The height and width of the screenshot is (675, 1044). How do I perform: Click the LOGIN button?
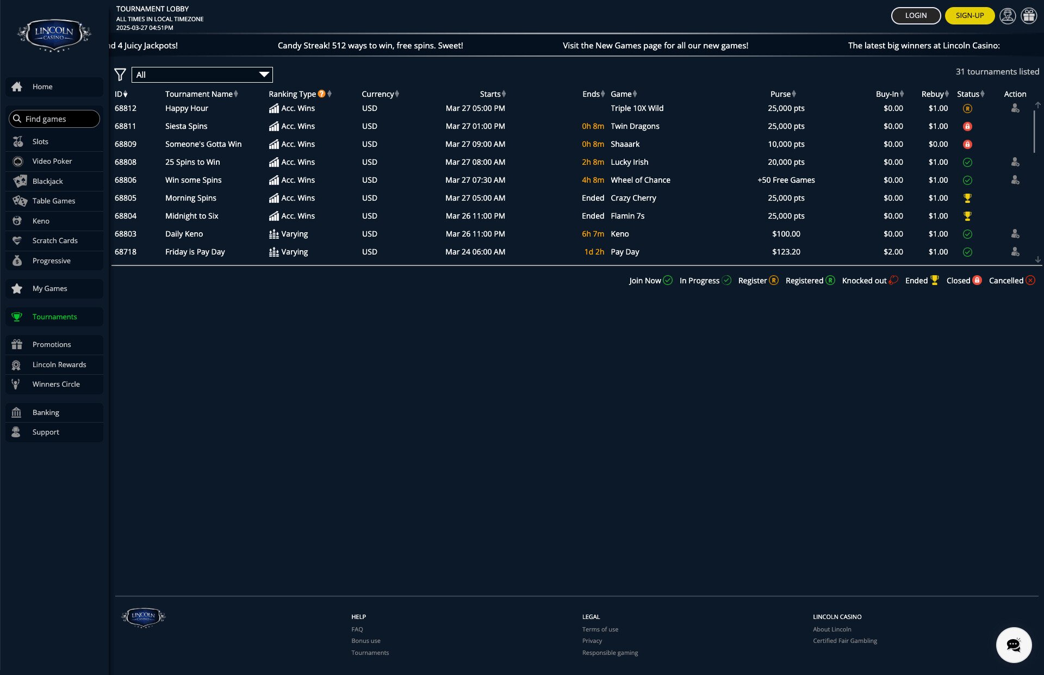pyautogui.click(x=916, y=16)
